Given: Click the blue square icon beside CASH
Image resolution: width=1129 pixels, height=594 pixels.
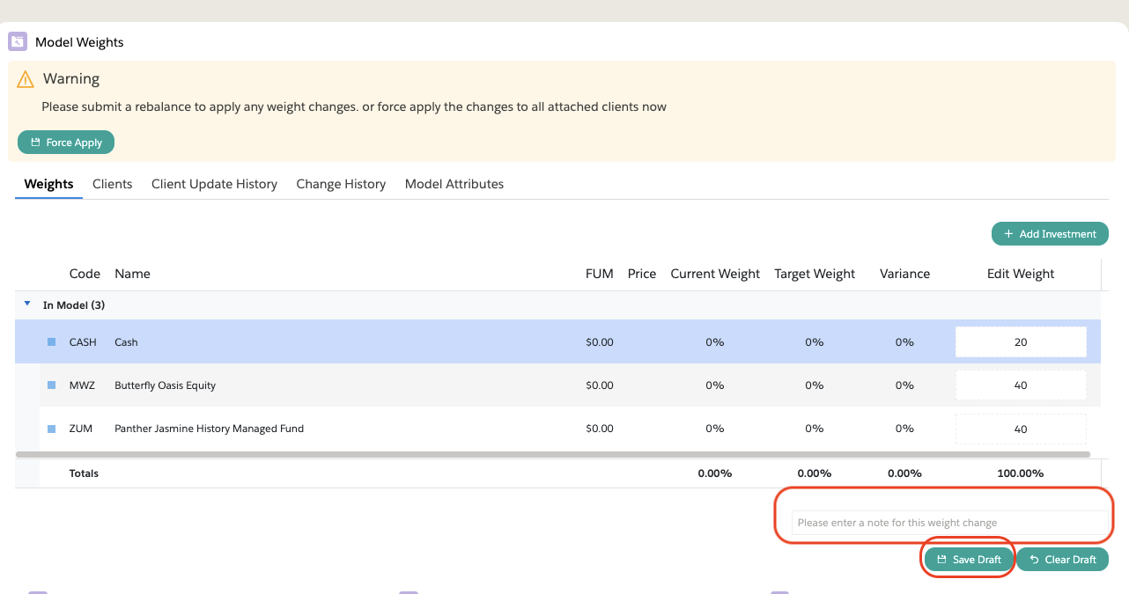Looking at the screenshot, I should pos(51,341).
